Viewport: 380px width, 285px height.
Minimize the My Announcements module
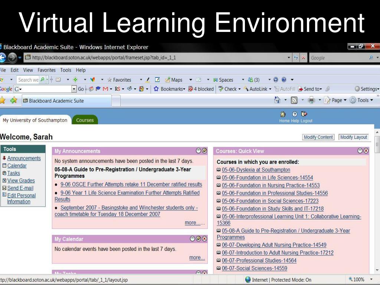click(199, 151)
